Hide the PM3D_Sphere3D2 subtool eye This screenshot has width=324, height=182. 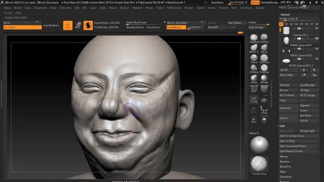tap(316, 49)
